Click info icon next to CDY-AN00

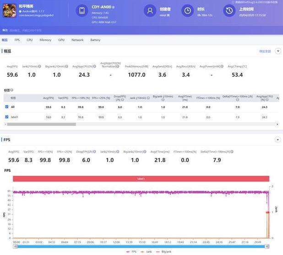coord(113,7)
